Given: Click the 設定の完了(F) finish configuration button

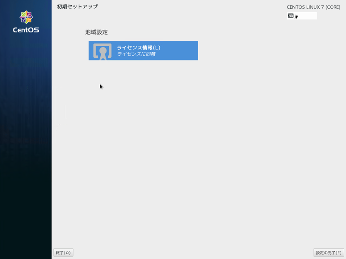Looking at the screenshot, I should 329,253.
